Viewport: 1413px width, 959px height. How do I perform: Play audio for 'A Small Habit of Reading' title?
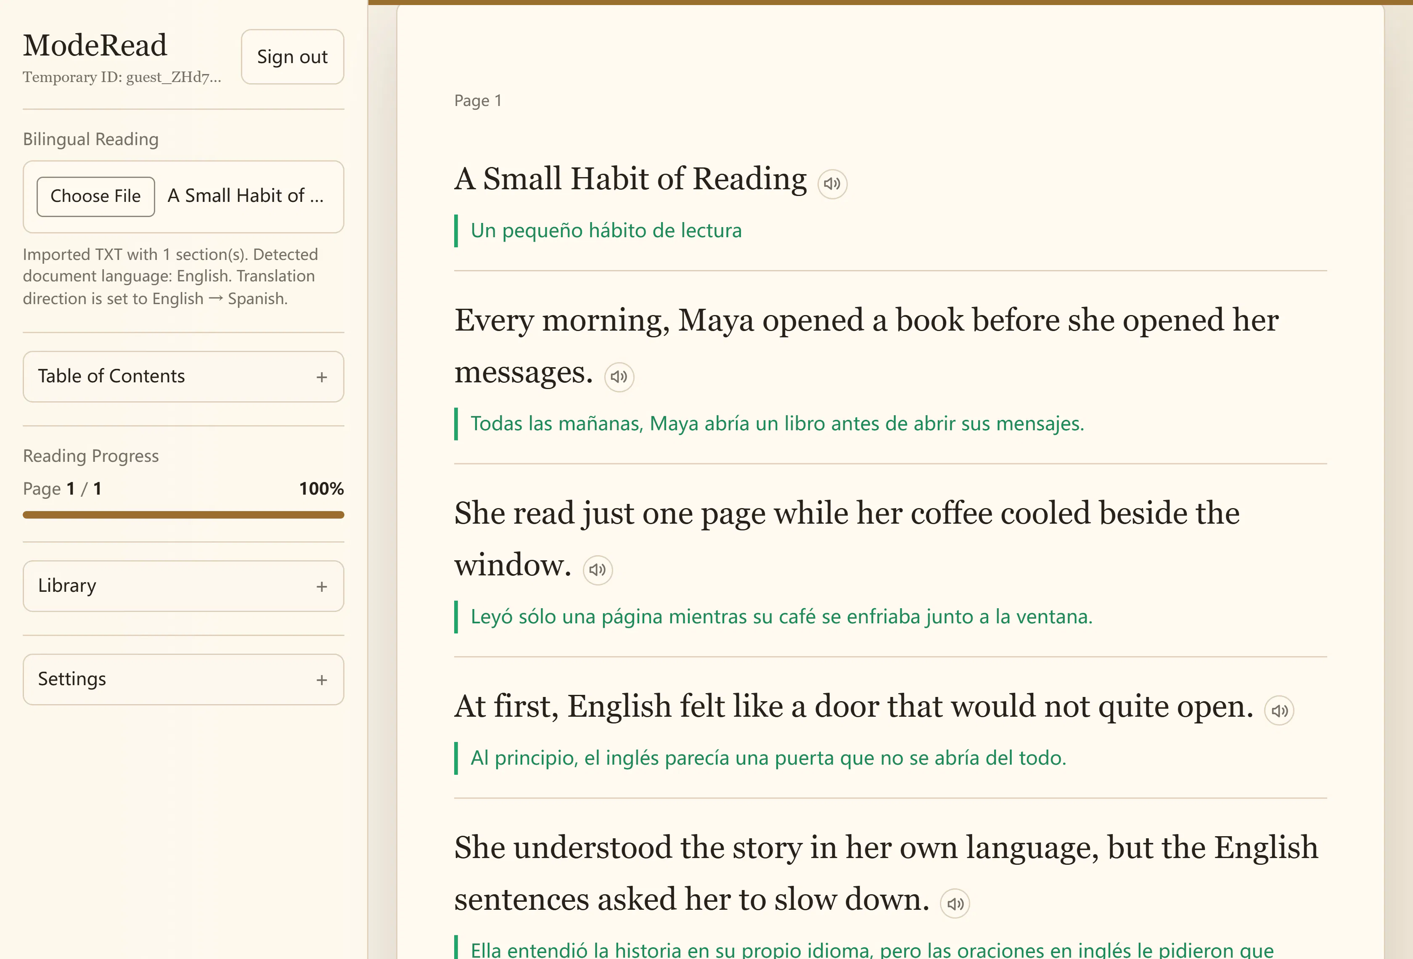(832, 184)
